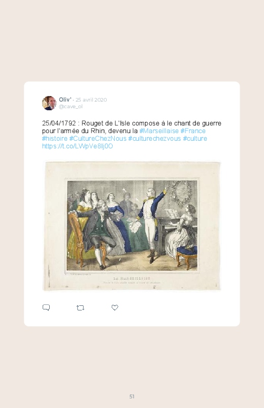The width and height of the screenshot is (264, 408).
Task: Click the retweet arrows icon
Action: tap(80, 308)
